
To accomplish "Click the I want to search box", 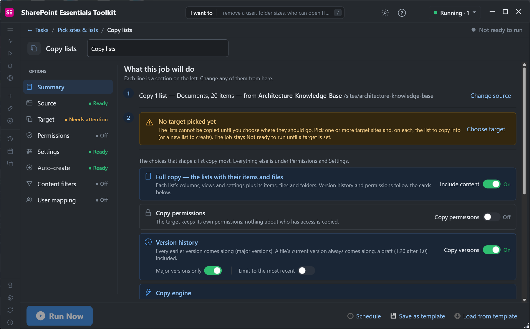I will click(x=265, y=13).
